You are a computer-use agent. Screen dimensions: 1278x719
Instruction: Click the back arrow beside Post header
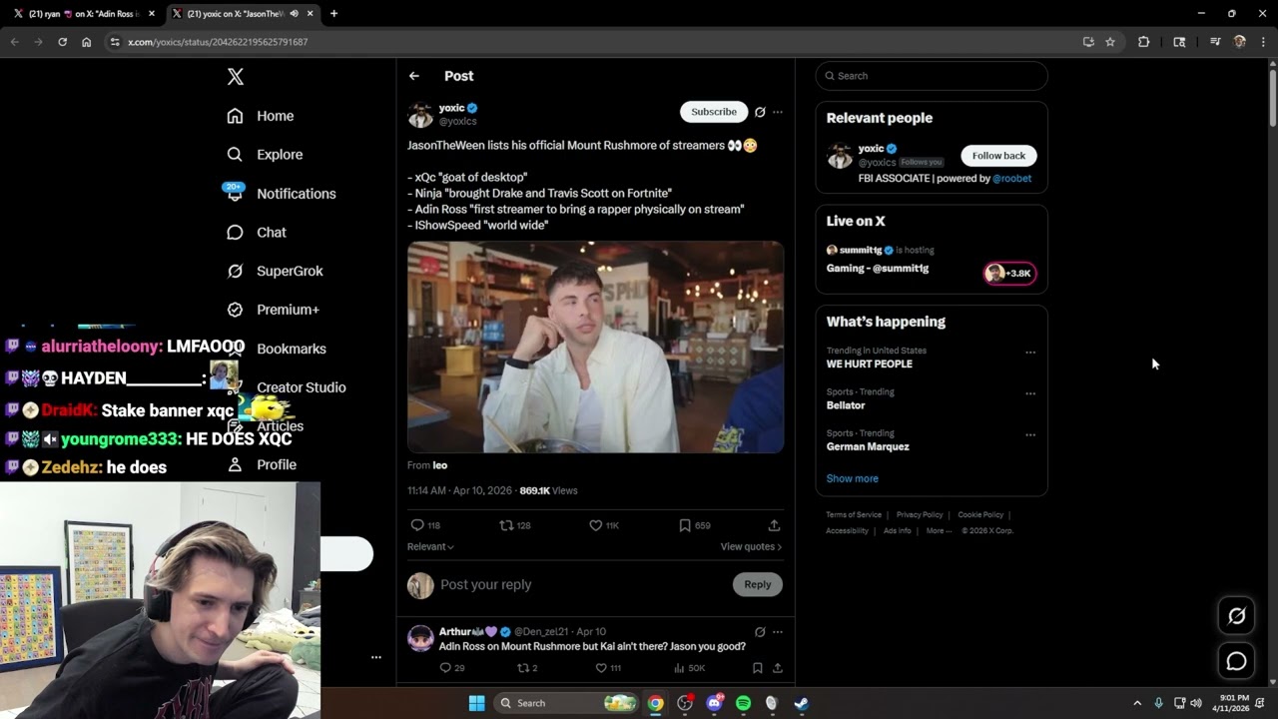[414, 76]
